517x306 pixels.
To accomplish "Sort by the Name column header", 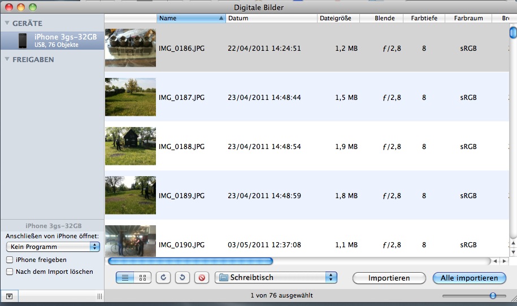I will click(190, 18).
